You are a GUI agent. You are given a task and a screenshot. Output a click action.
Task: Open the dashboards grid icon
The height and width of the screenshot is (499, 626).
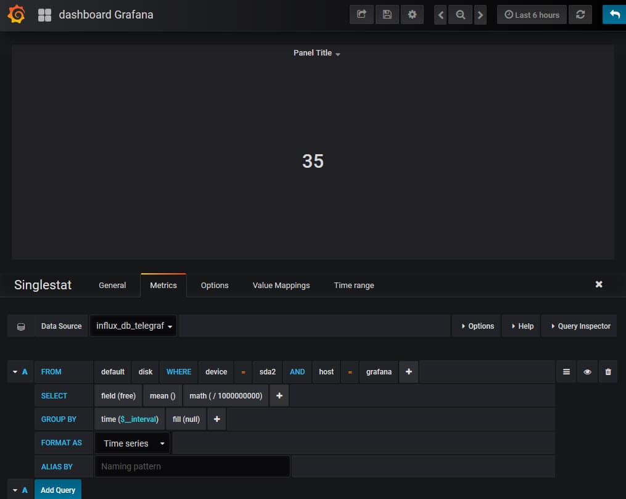(44, 15)
